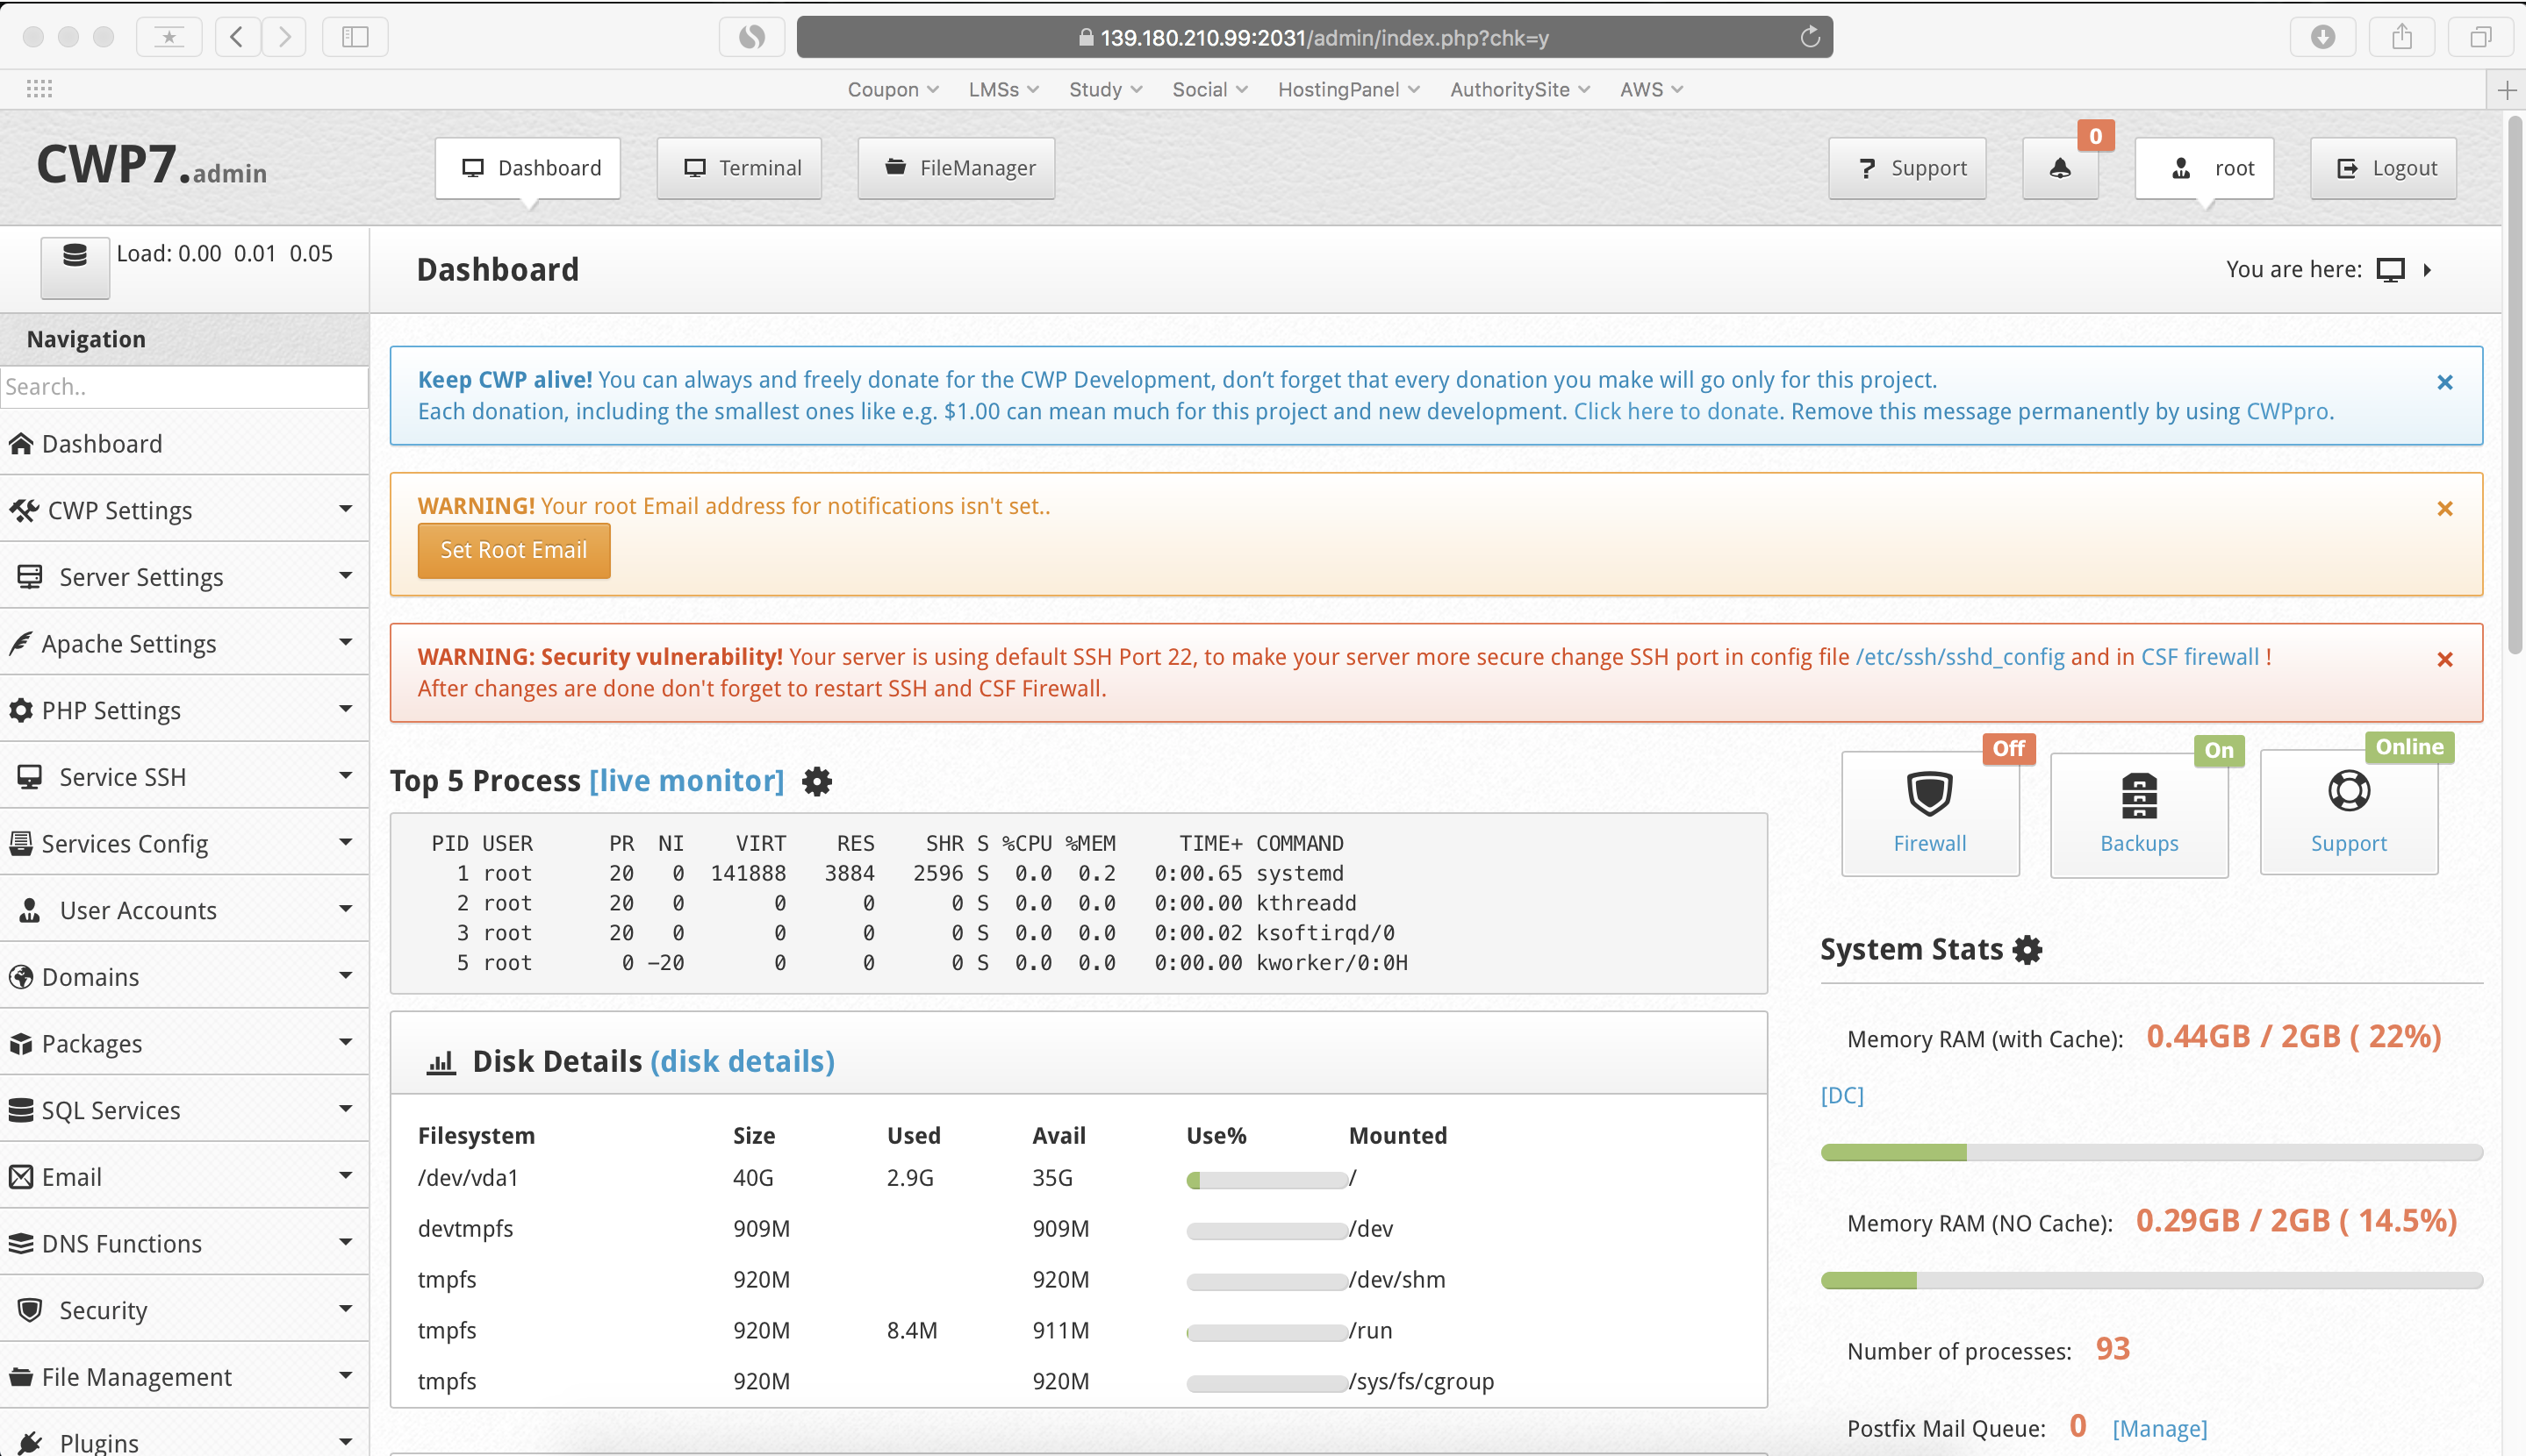The width and height of the screenshot is (2526, 1456).
Task: Click the Memory with Cache progress bar
Action: (2151, 1153)
